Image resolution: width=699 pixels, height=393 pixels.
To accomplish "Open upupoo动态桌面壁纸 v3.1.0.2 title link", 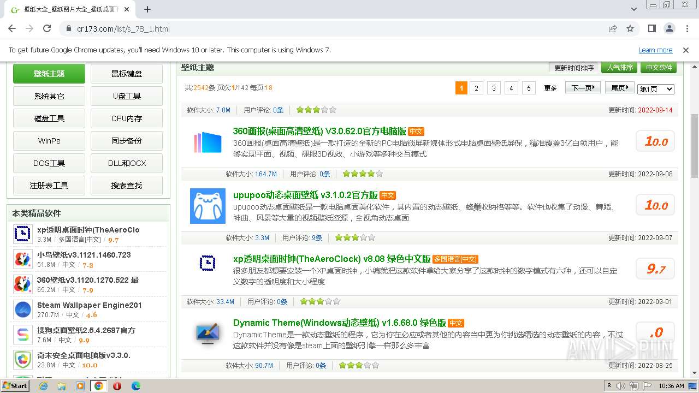I will tap(305, 195).
